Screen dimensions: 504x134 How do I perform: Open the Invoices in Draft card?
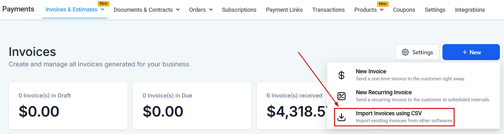pyautogui.click(x=68, y=106)
